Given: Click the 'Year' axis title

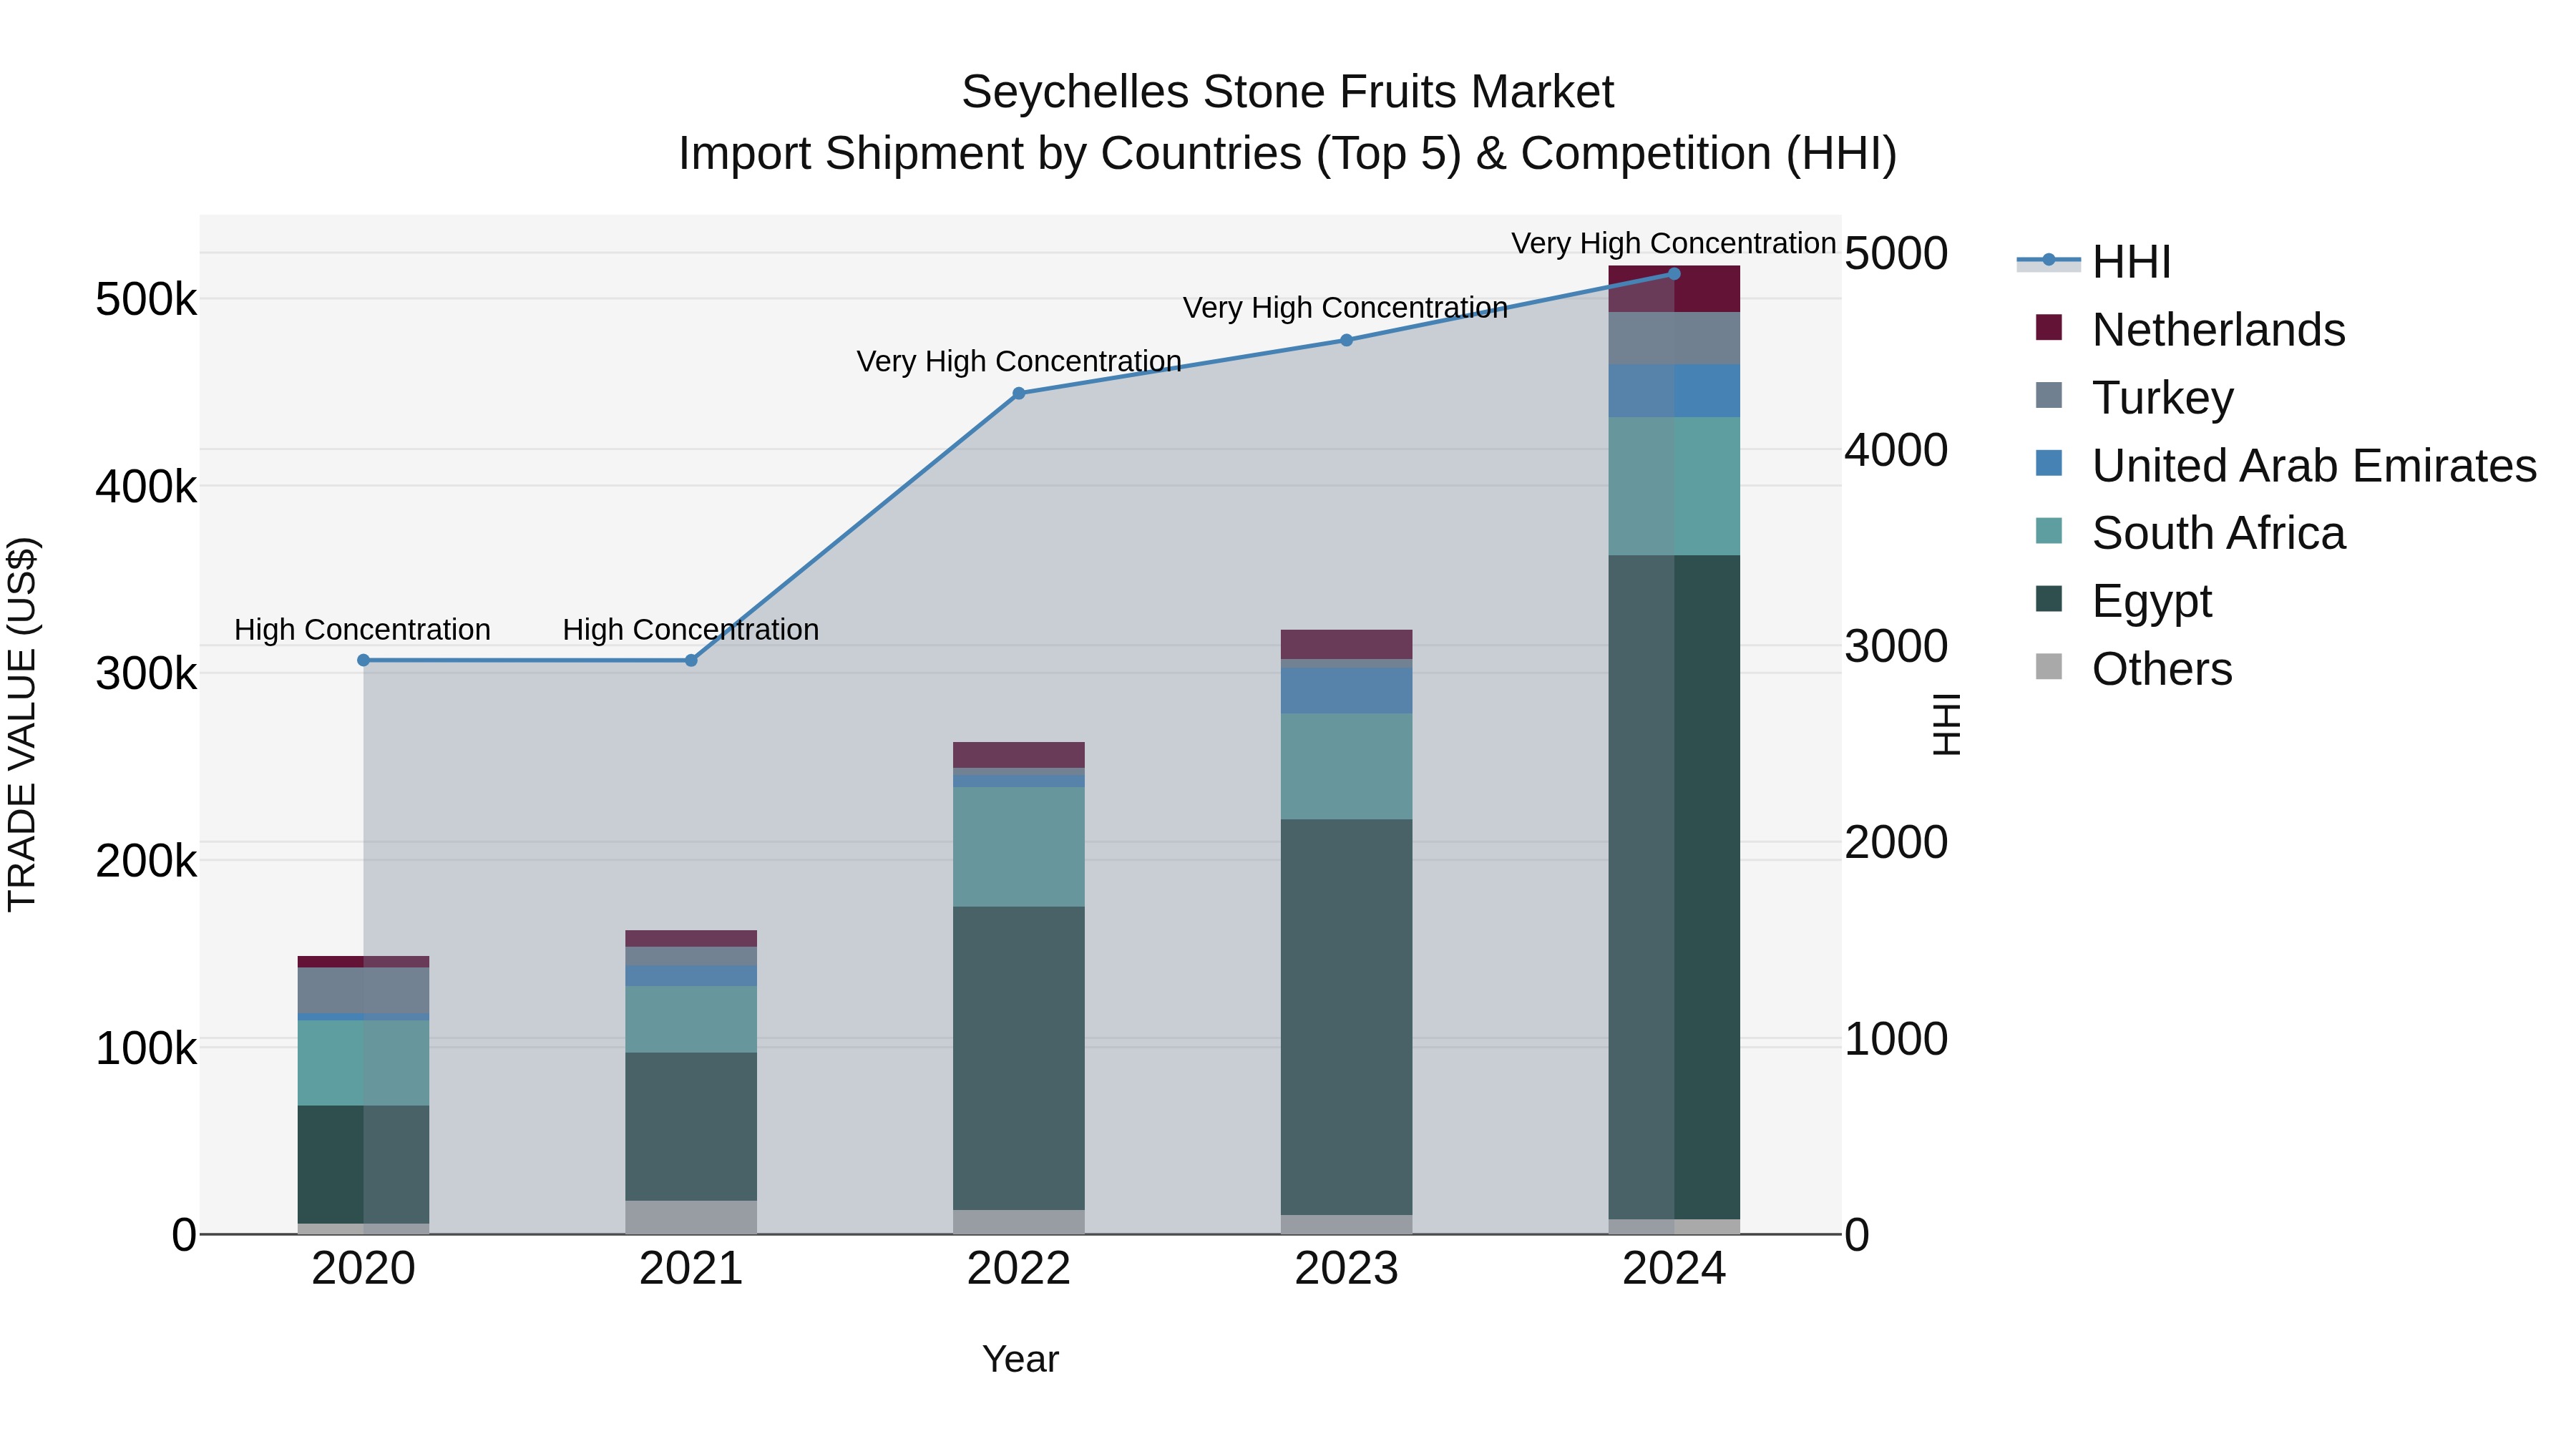Looking at the screenshot, I should pyautogui.click(x=1020, y=1359).
